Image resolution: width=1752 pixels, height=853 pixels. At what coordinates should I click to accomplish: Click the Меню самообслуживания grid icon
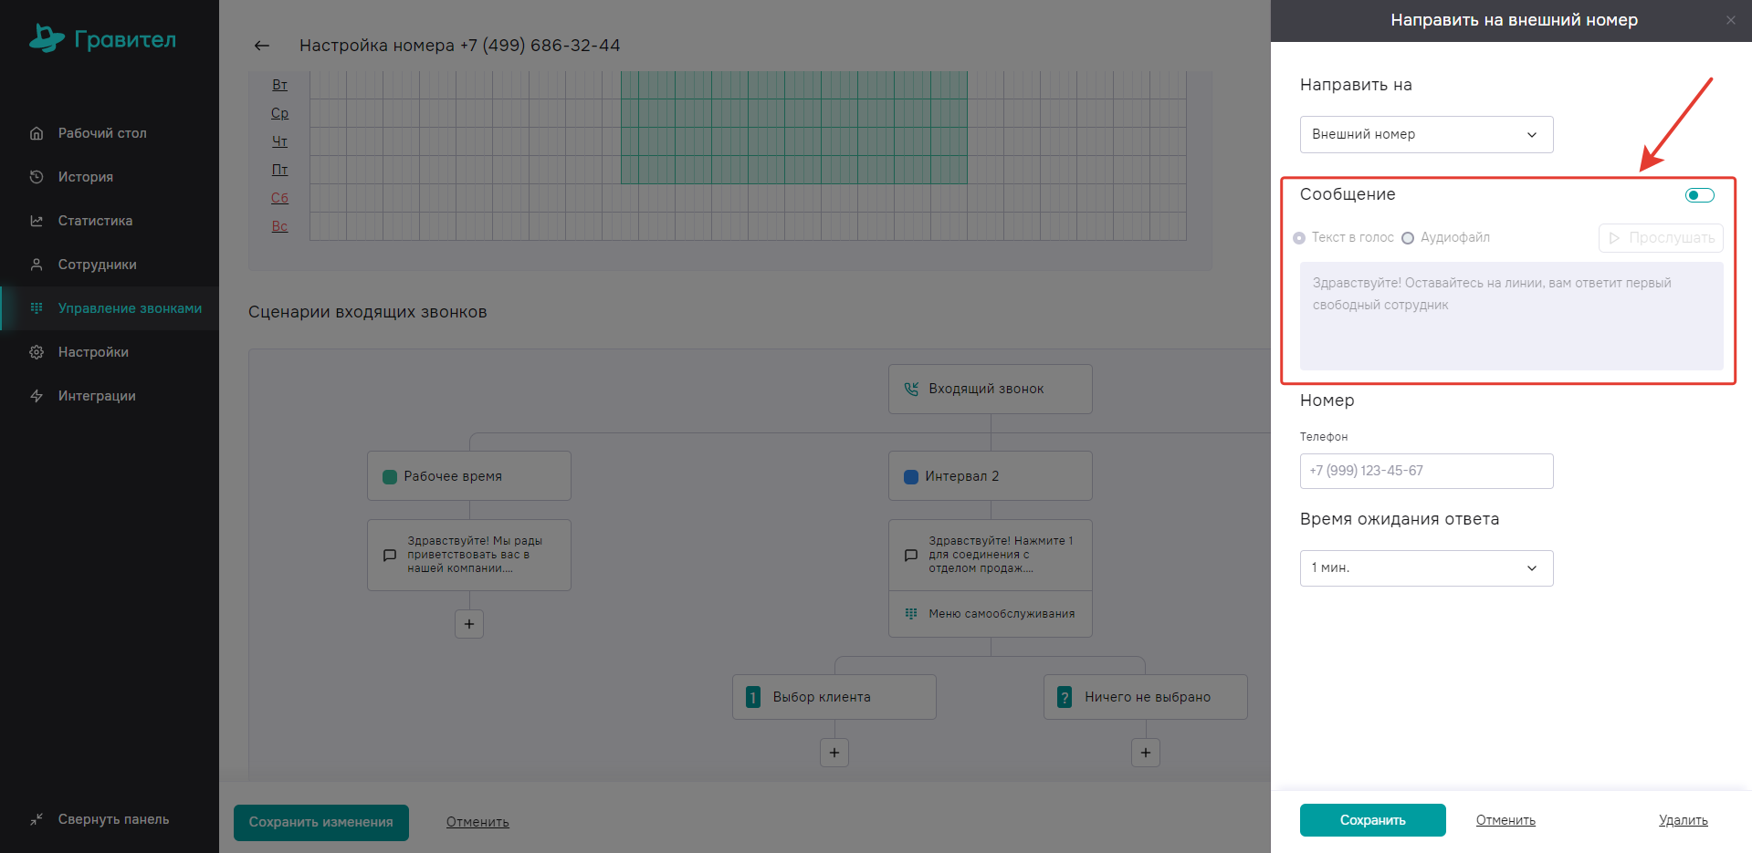[911, 614]
